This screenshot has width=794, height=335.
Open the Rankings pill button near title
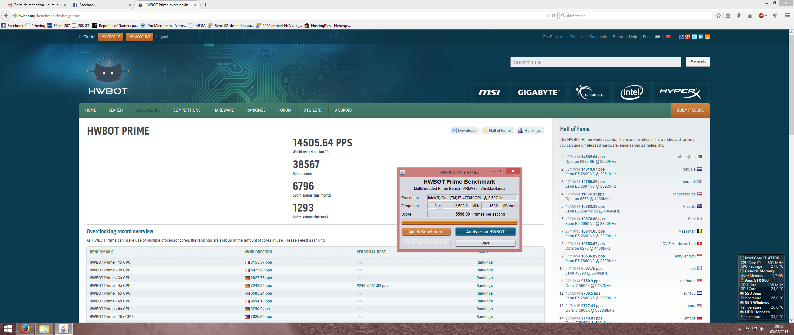coord(530,131)
